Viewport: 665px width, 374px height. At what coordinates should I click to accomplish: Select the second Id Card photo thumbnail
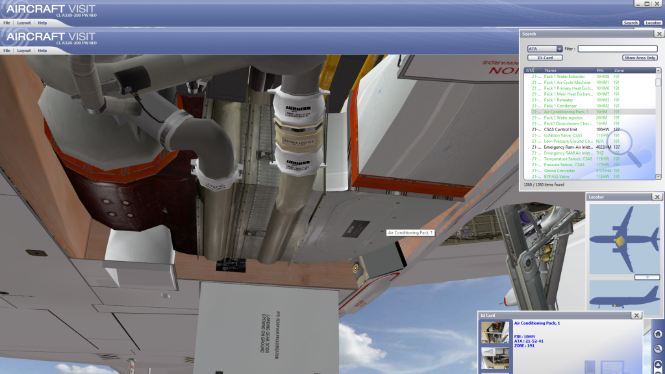(x=495, y=358)
